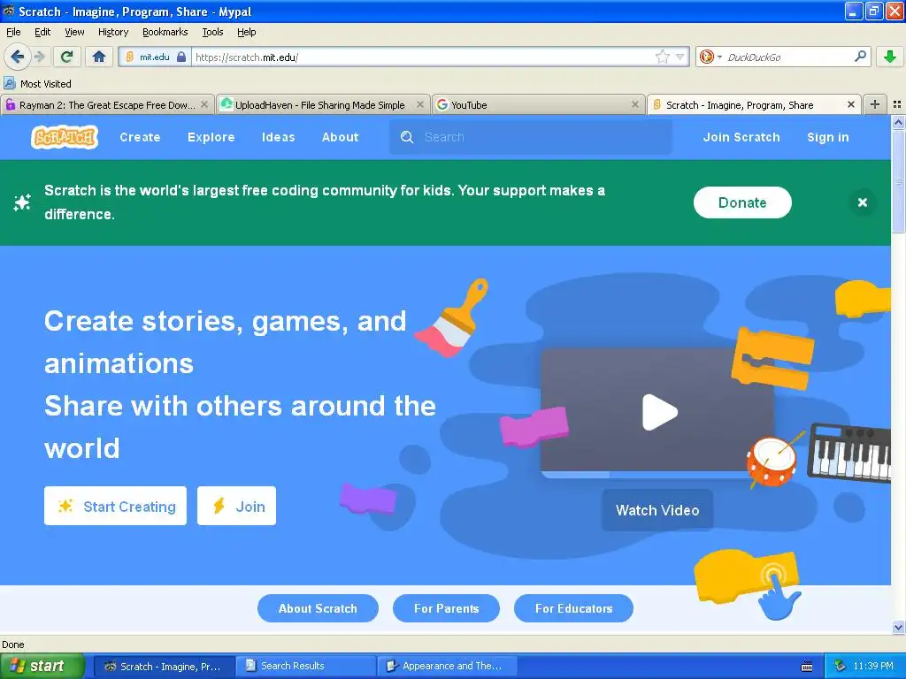Open the DuckDuckGo search engine dropdown

(x=710, y=57)
